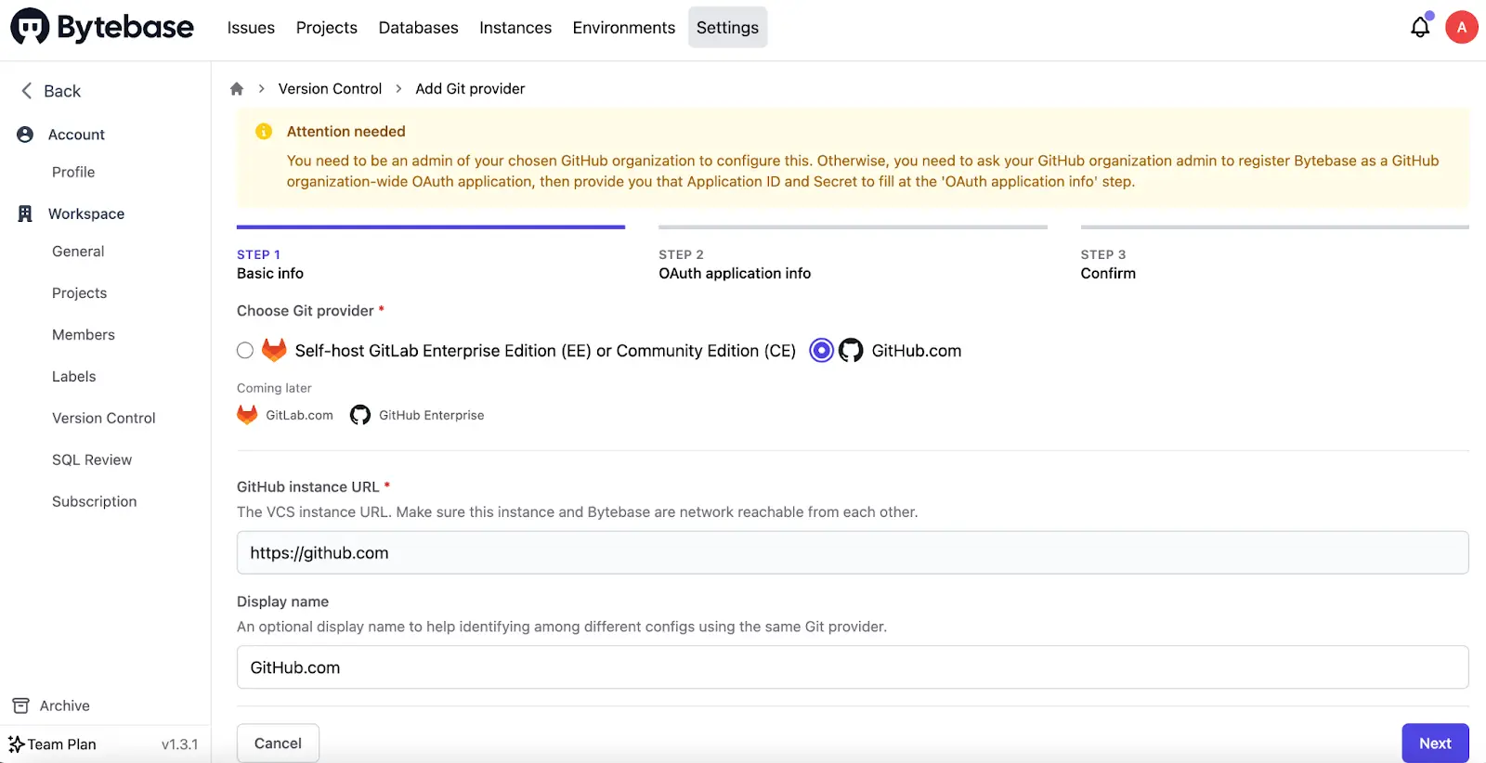Open the user avatar menu
1486x763 pixels.
pos(1462,27)
